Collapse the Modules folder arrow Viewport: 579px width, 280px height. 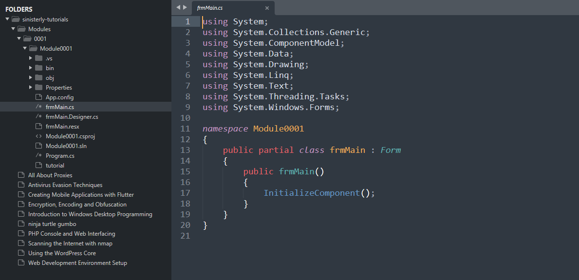coord(13,29)
